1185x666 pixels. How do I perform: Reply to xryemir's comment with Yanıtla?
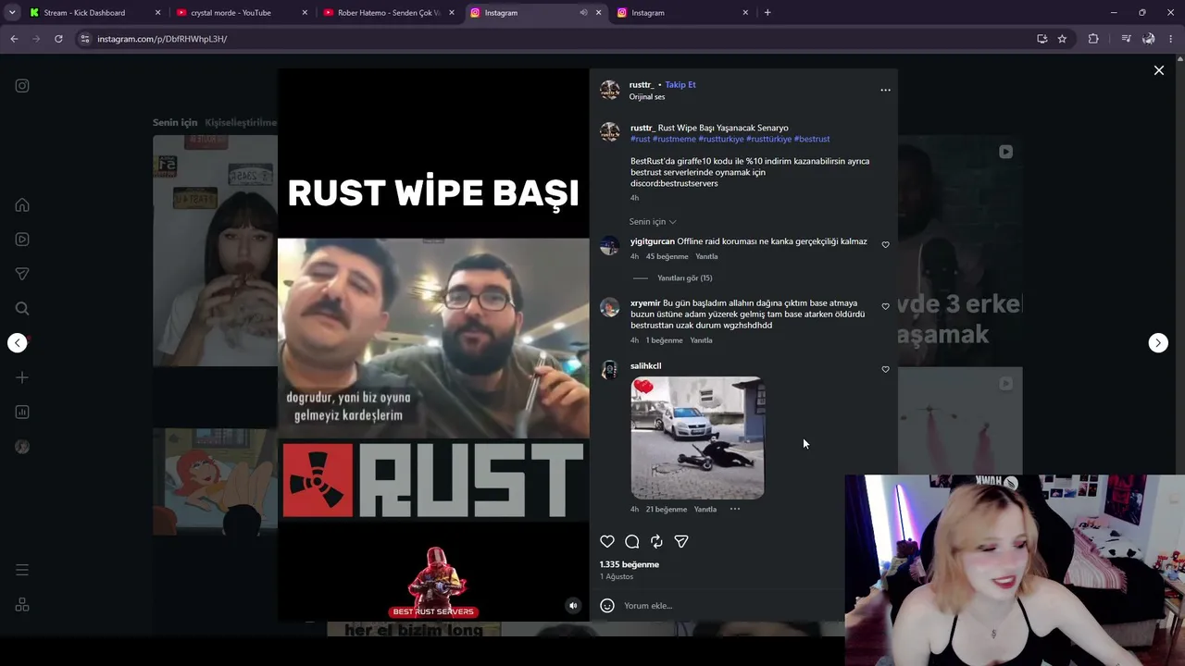(x=701, y=340)
